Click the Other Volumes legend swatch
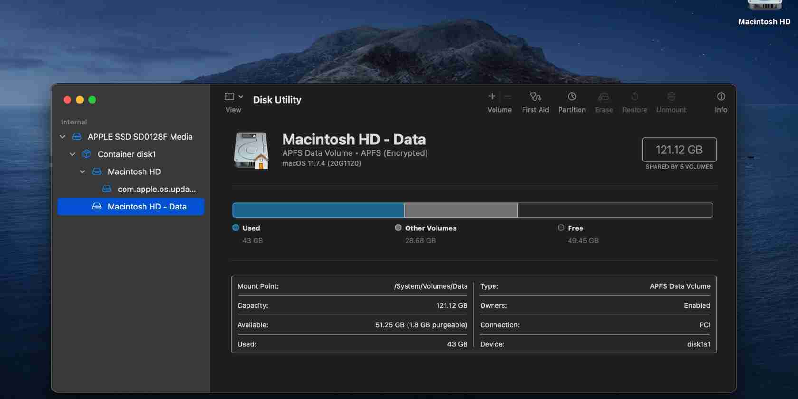Viewport: 798px width, 399px height. click(398, 228)
